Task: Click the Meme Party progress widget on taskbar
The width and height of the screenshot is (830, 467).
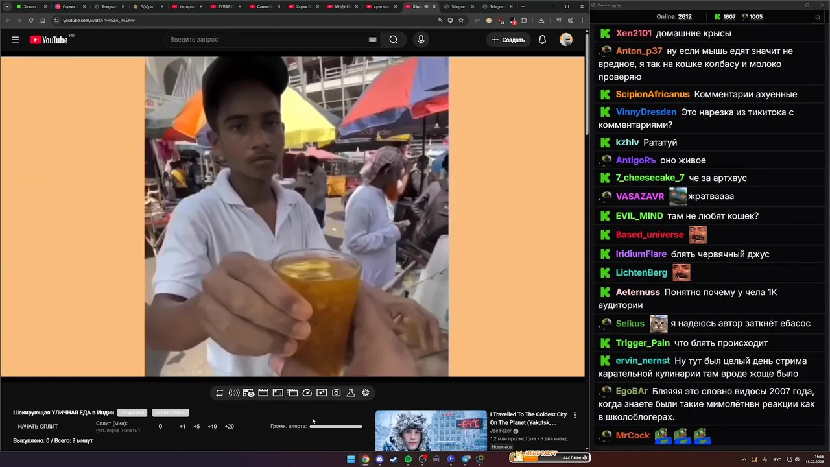Action: pyautogui.click(x=549, y=457)
